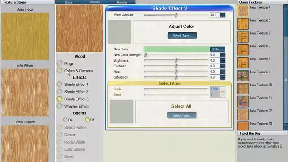Screen dimensions: 288x162
Task: Click the Brightness spinner button
Action: pos(223,60)
